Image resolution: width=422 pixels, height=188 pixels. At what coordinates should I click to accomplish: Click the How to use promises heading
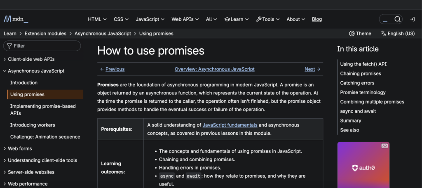pos(151,51)
